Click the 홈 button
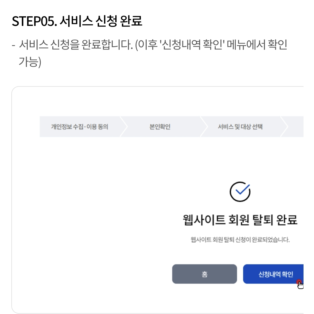Image resolution: width=314 pixels, height=314 pixels. coord(205,274)
